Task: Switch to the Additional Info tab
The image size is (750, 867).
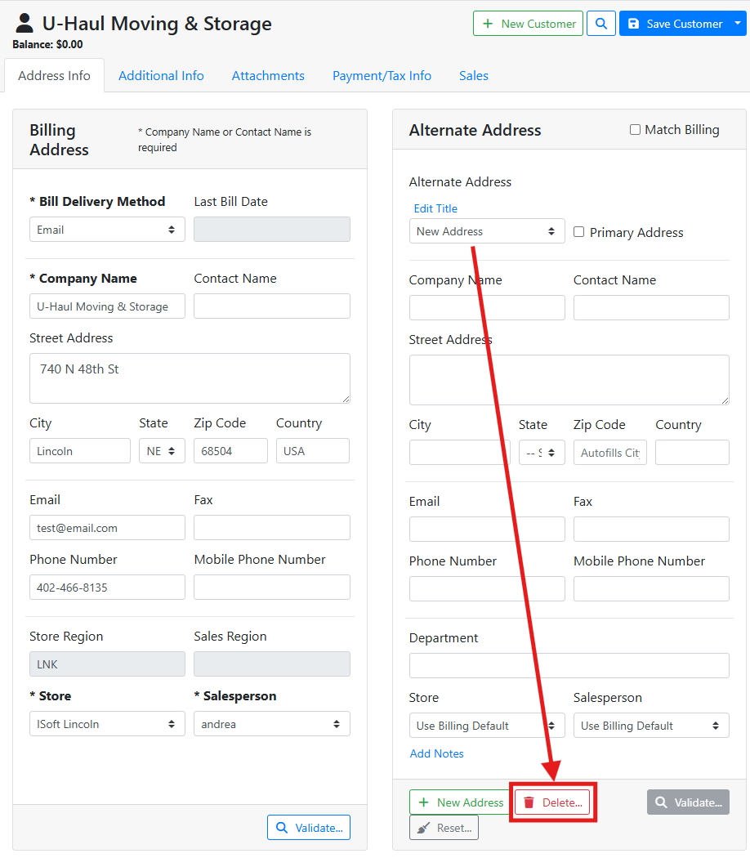Action: (x=161, y=76)
